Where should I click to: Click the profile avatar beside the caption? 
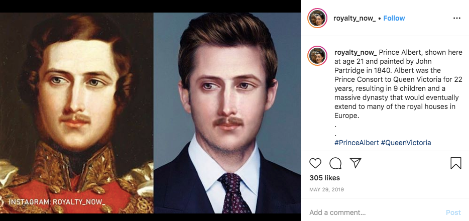click(x=317, y=55)
